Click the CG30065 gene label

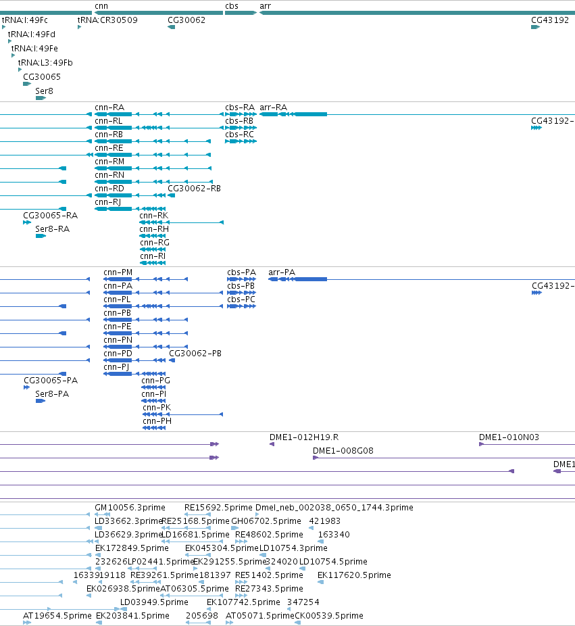42,76
